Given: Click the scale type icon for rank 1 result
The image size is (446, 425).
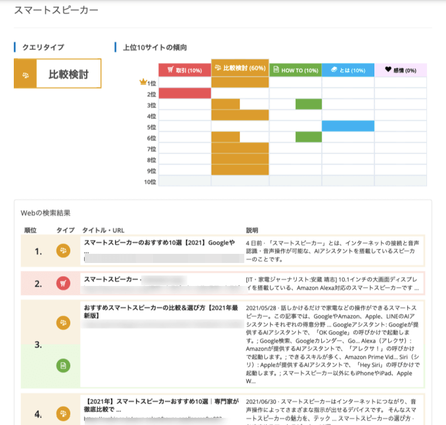Looking at the screenshot, I should [63, 251].
